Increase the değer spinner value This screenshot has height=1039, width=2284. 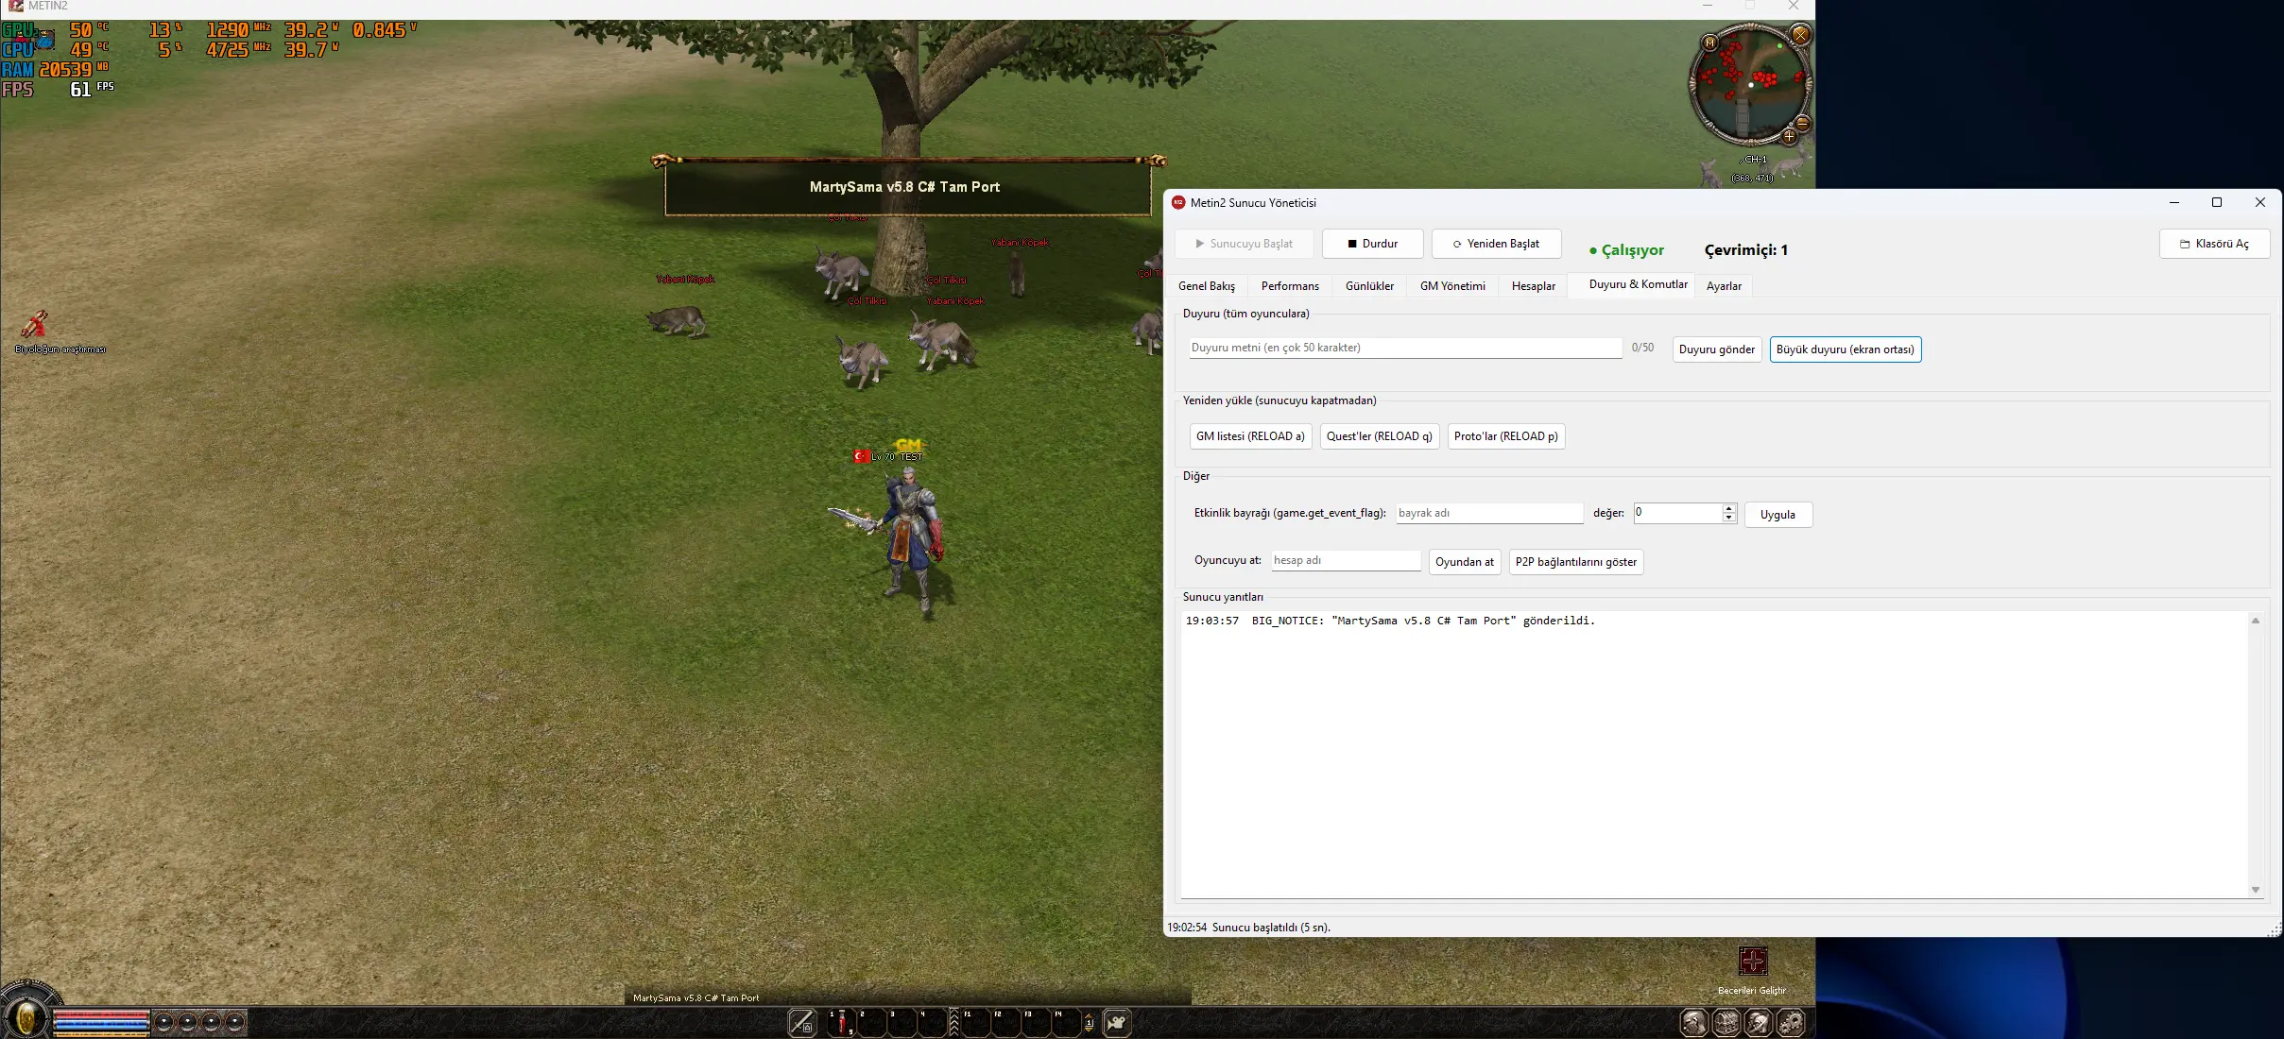(x=1728, y=508)
